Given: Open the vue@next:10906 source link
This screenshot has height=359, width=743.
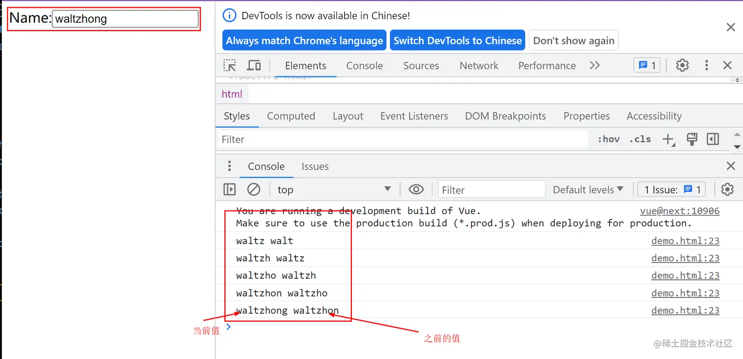Looking at the screenshot, I should [x=680, y=211].
